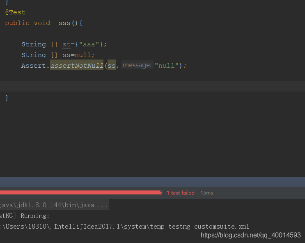
Task: Click the st variable declaration
Action: click(67, 44)
